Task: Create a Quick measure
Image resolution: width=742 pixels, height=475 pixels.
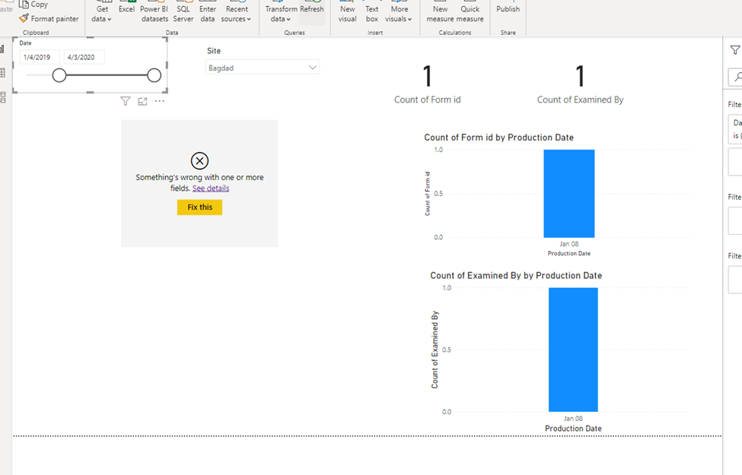Action: 470,13
